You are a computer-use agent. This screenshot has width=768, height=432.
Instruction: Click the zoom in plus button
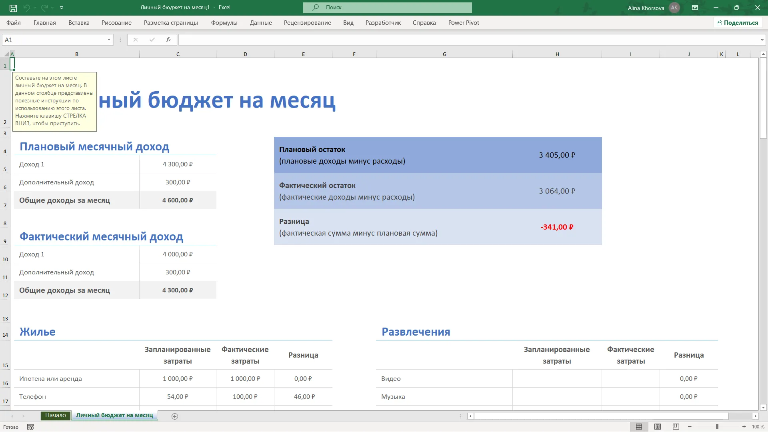[x=744, y=427]
